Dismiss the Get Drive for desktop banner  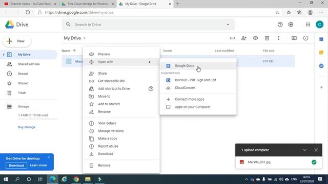[x=49, y=157]
